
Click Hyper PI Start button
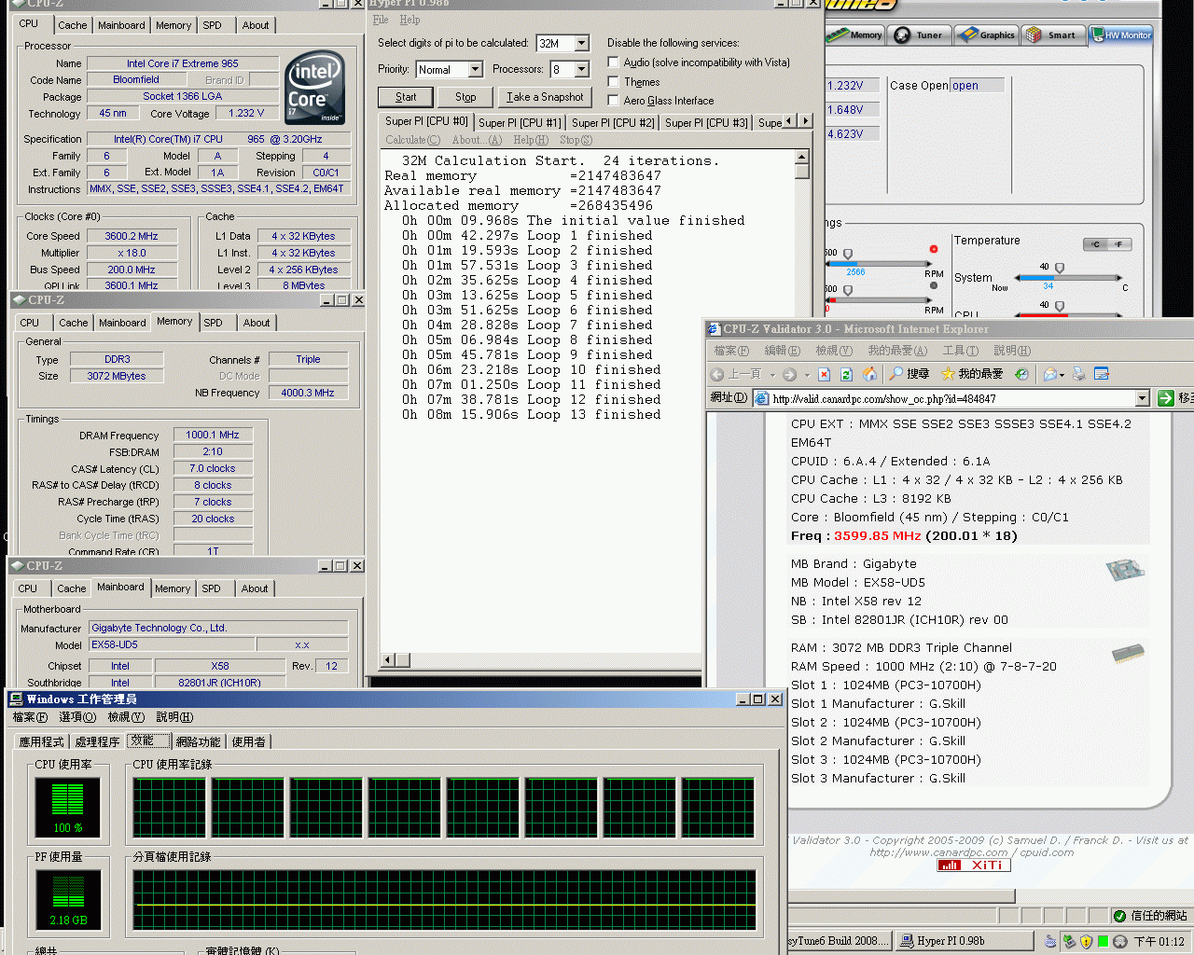click(406, 97)
